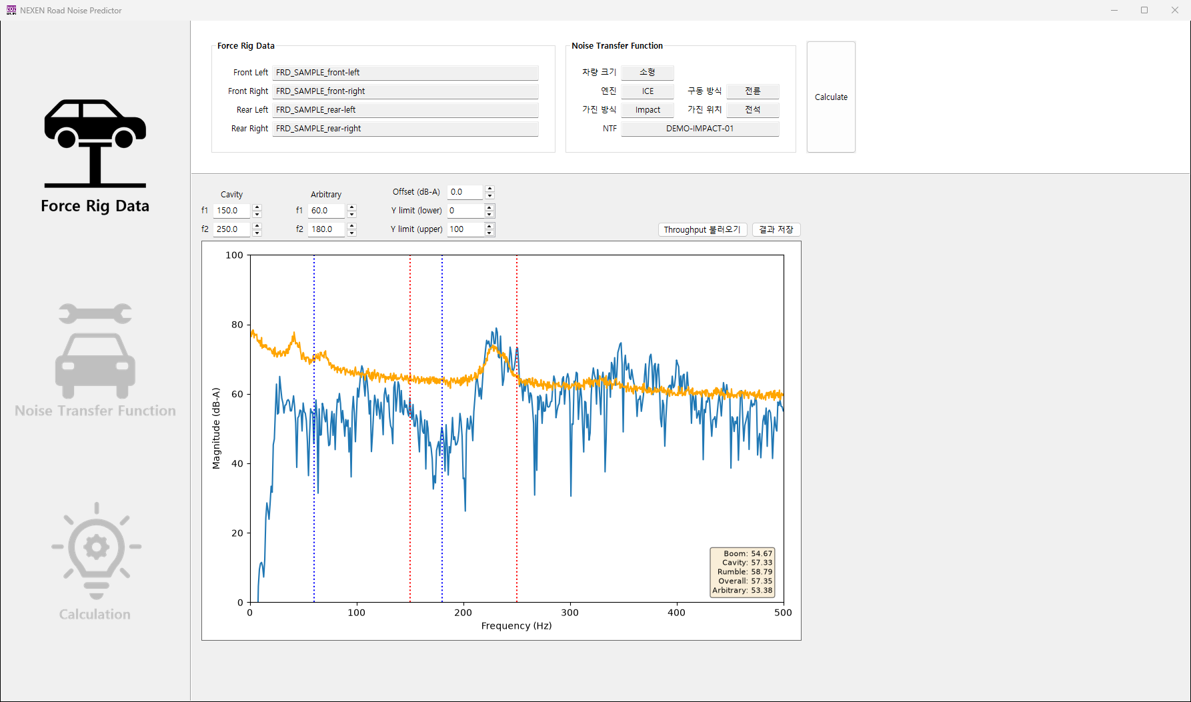The height and width of the screenshot is (702, 1191).
Task: Click the results legend box in the chart
Action: coord(743,572)
